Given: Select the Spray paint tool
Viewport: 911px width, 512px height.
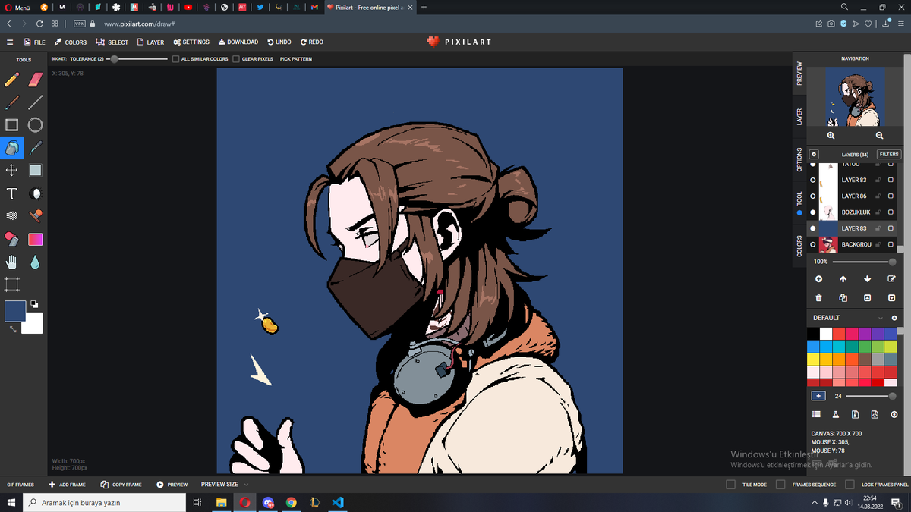Looking at the screenshot, I should pyautogui.click(x=12, y=239).
